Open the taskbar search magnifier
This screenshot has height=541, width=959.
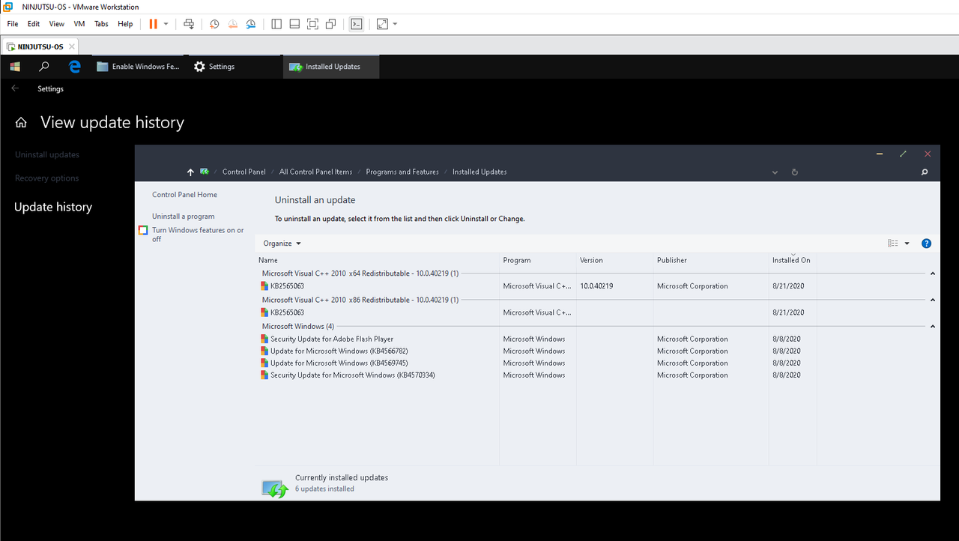[x=44, y=67]
